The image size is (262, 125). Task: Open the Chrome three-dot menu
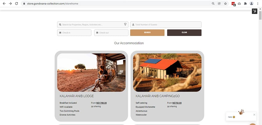click(x=258, y=3)
